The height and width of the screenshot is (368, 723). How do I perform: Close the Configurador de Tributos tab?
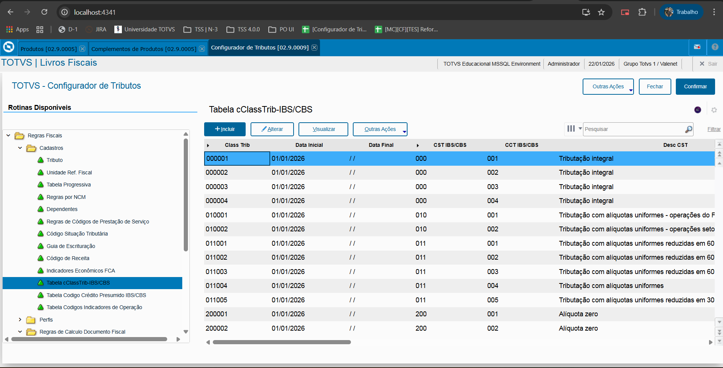pyautogui.click(x=314, y=48)
